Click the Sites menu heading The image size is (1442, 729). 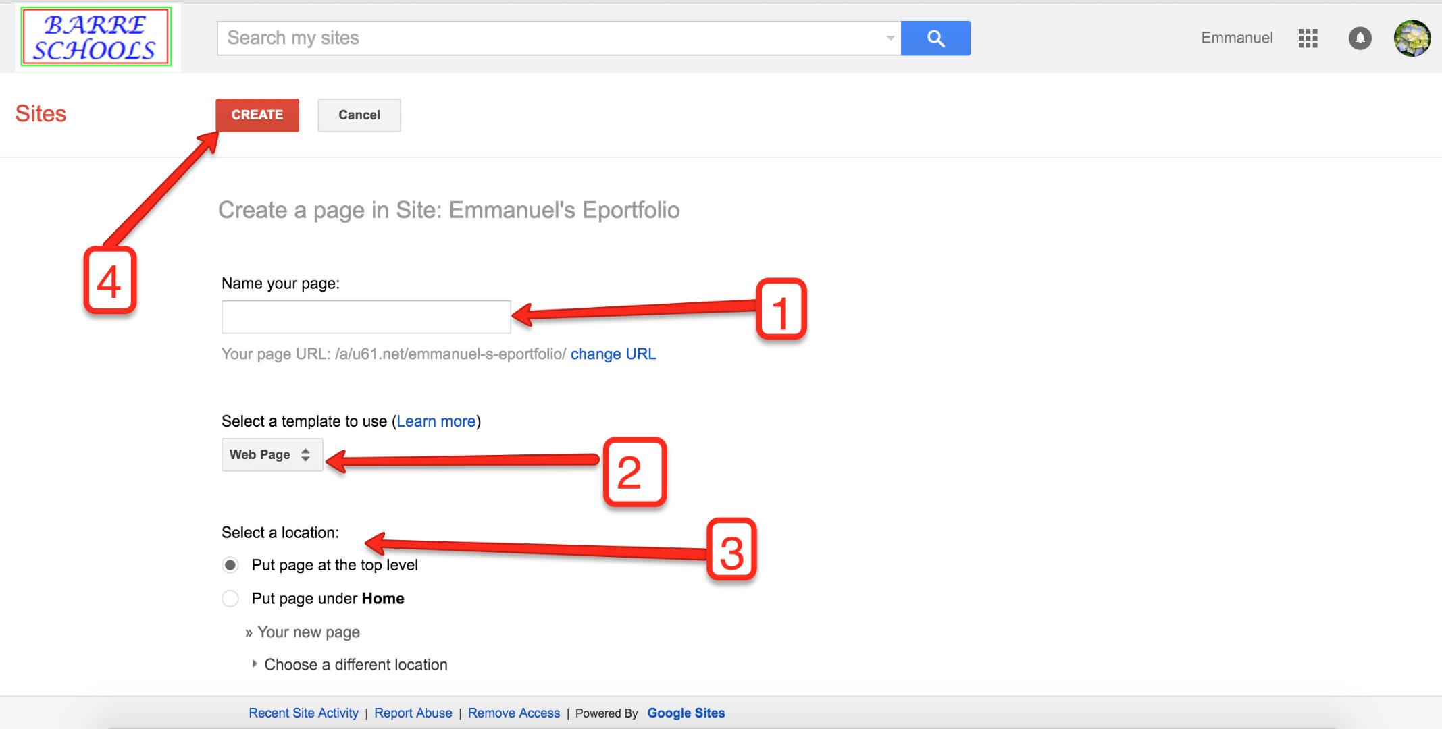pyautogui.click(x=41, y=113)
